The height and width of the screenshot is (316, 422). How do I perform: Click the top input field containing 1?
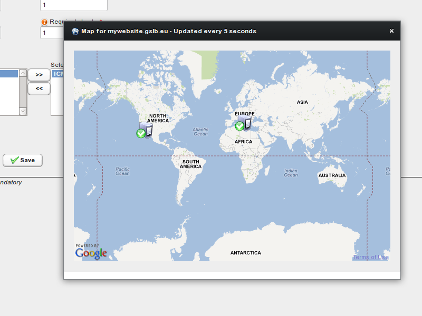pyautogui.click(x=74, y=5)
